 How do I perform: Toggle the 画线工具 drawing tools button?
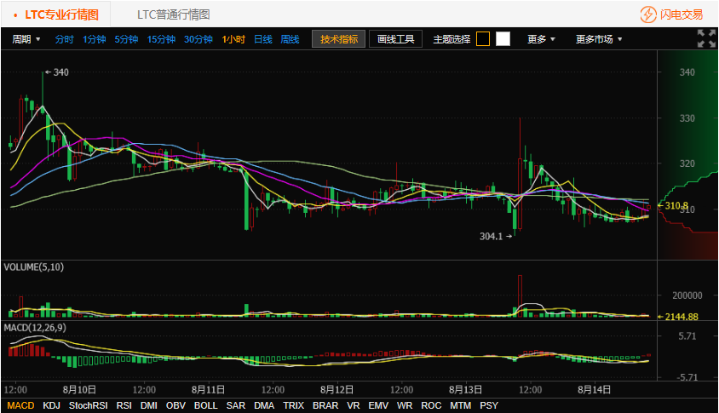(x=395, y=39)
